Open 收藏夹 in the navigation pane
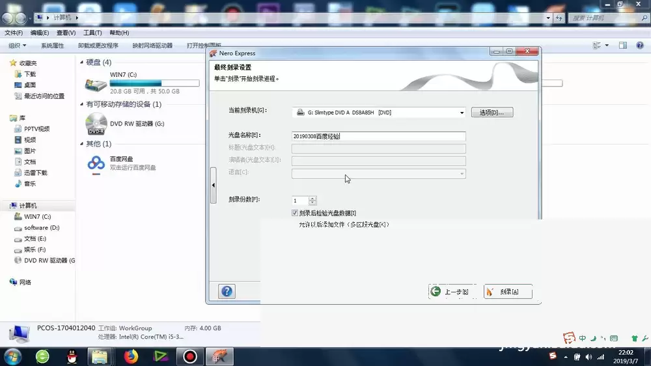651x366 pixels. click(28, 63)
